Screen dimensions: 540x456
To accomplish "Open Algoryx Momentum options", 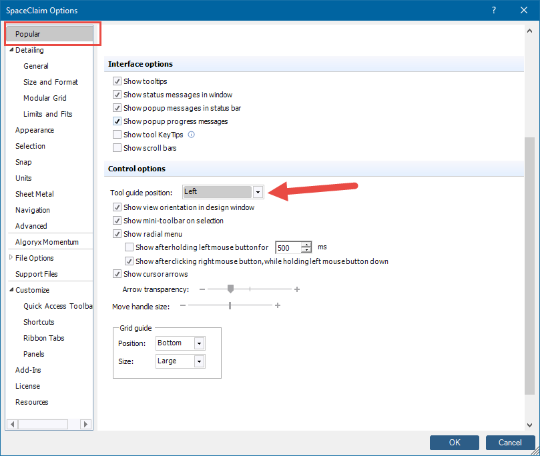I will 47,242.
